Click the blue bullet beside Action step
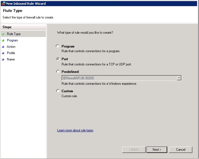The image size is (199, 159). coord(3,47)
